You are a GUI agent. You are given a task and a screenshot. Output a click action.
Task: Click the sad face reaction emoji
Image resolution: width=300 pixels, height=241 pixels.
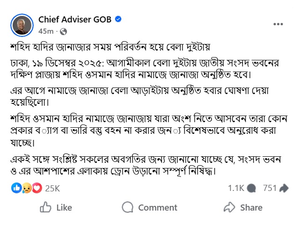point(26,188)
